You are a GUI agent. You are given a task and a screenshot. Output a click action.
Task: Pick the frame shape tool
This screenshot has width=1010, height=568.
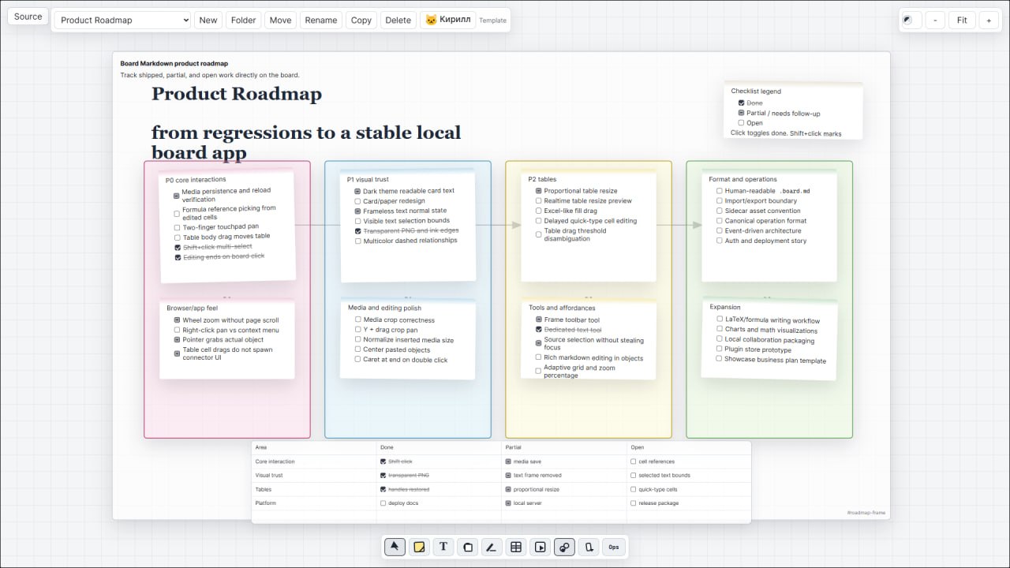[x=468, y=547]
